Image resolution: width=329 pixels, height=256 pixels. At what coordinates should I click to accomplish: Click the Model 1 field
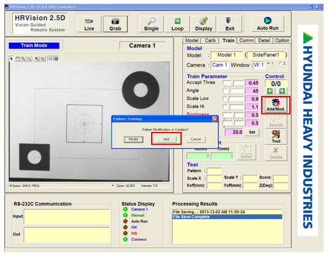[227, 55]
